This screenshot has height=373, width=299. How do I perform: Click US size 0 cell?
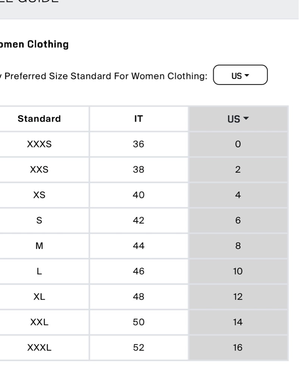click(238, 144)
